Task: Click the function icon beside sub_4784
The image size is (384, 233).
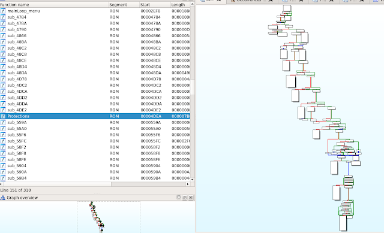Action: click(2, 17)
